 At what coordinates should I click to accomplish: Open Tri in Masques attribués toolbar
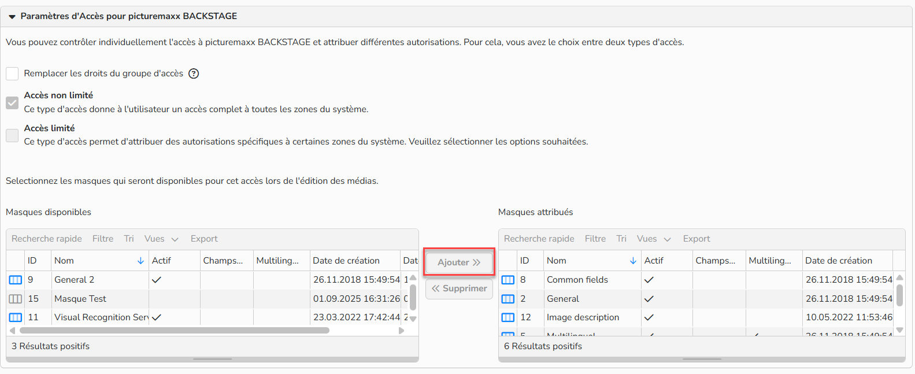tap(621, 239)
